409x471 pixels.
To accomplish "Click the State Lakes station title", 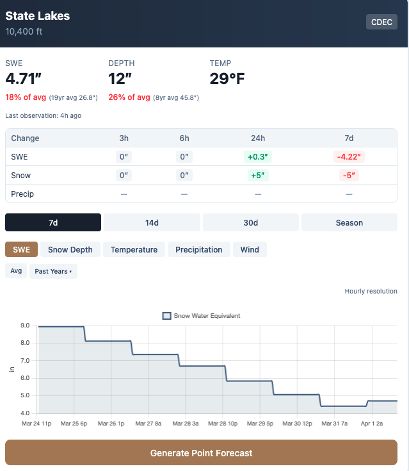I will click(38, 16).
